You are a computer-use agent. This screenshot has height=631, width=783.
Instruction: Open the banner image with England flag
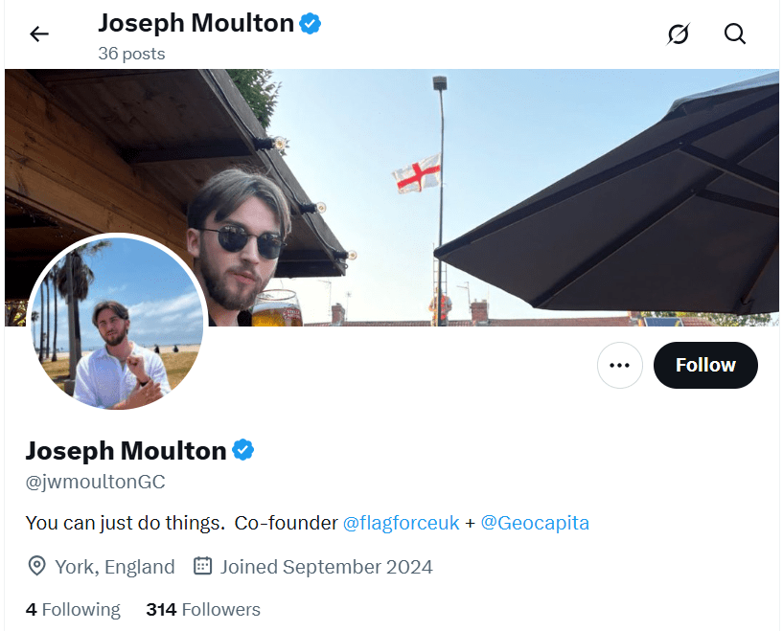pos(537,192)
